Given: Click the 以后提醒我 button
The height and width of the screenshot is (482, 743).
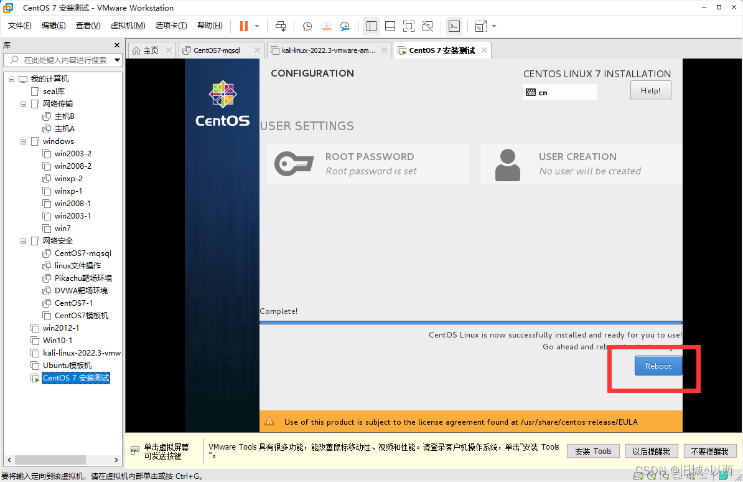Looking at the screenshot, I should click(x=652, y=451).
